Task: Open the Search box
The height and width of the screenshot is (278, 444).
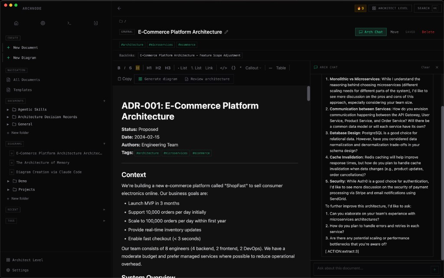Action: (x=428, y=8)
